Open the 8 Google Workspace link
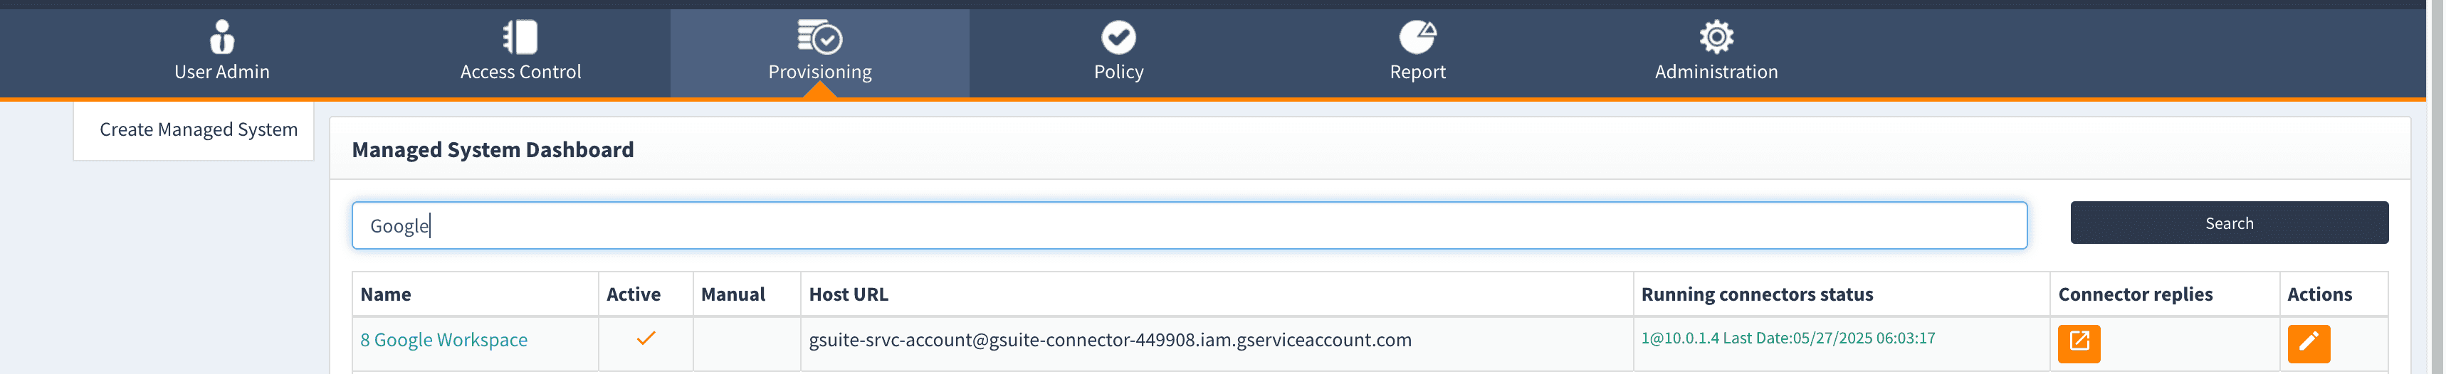The image size is (2446, 374). point(443,340)
